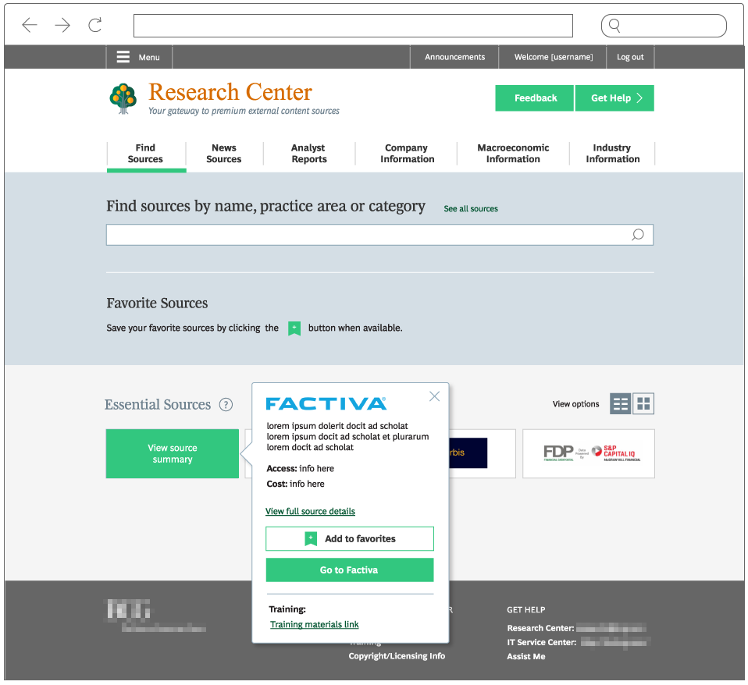
Task: Switch to grid view option
Action: (x=643, y=404)
